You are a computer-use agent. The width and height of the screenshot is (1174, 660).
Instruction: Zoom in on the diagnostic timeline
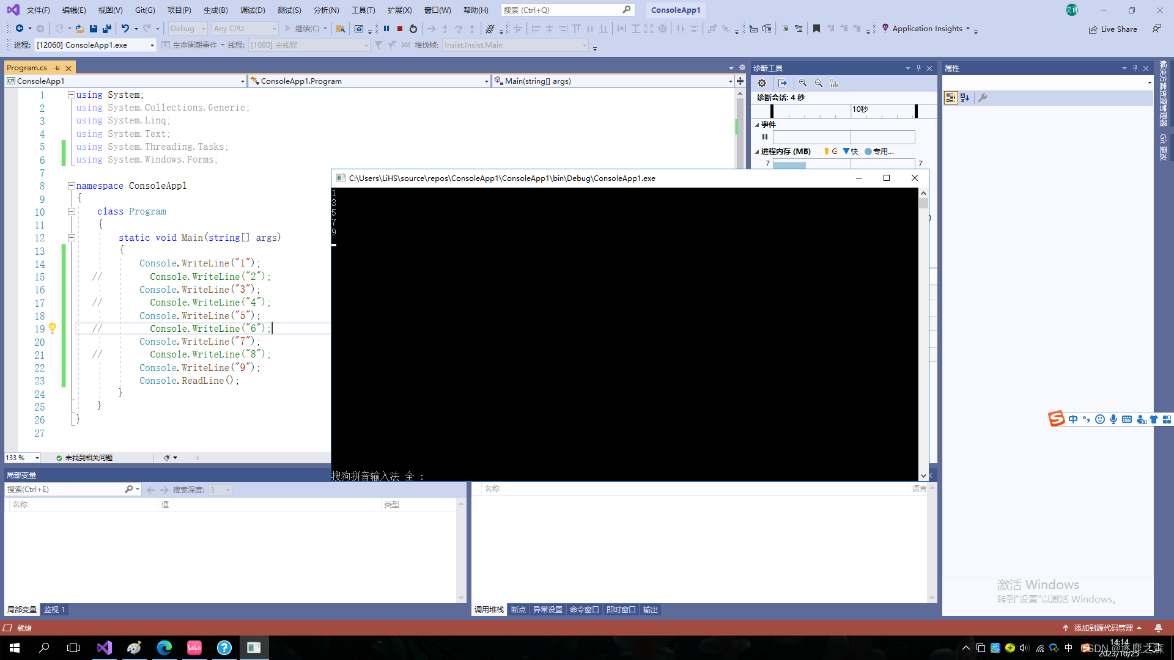tap(803, 83)
